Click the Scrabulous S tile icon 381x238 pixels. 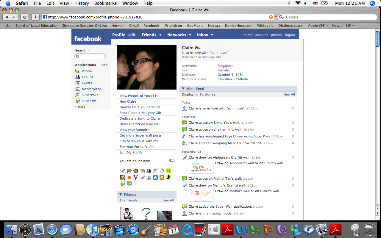149,177
